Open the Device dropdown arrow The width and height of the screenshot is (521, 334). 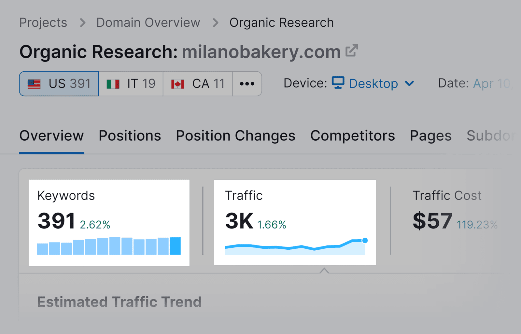[409, 84]
